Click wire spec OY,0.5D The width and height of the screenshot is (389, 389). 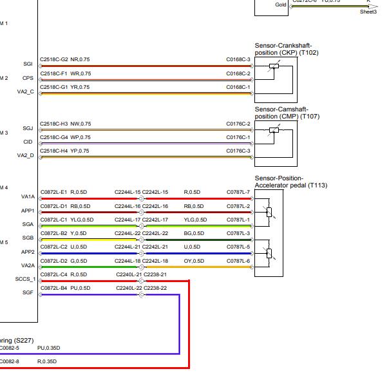(x=194, y=261)
